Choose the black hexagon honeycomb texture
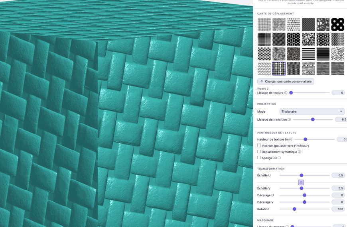The width and height of the screenshot is (347, 227). pos(294,39)
